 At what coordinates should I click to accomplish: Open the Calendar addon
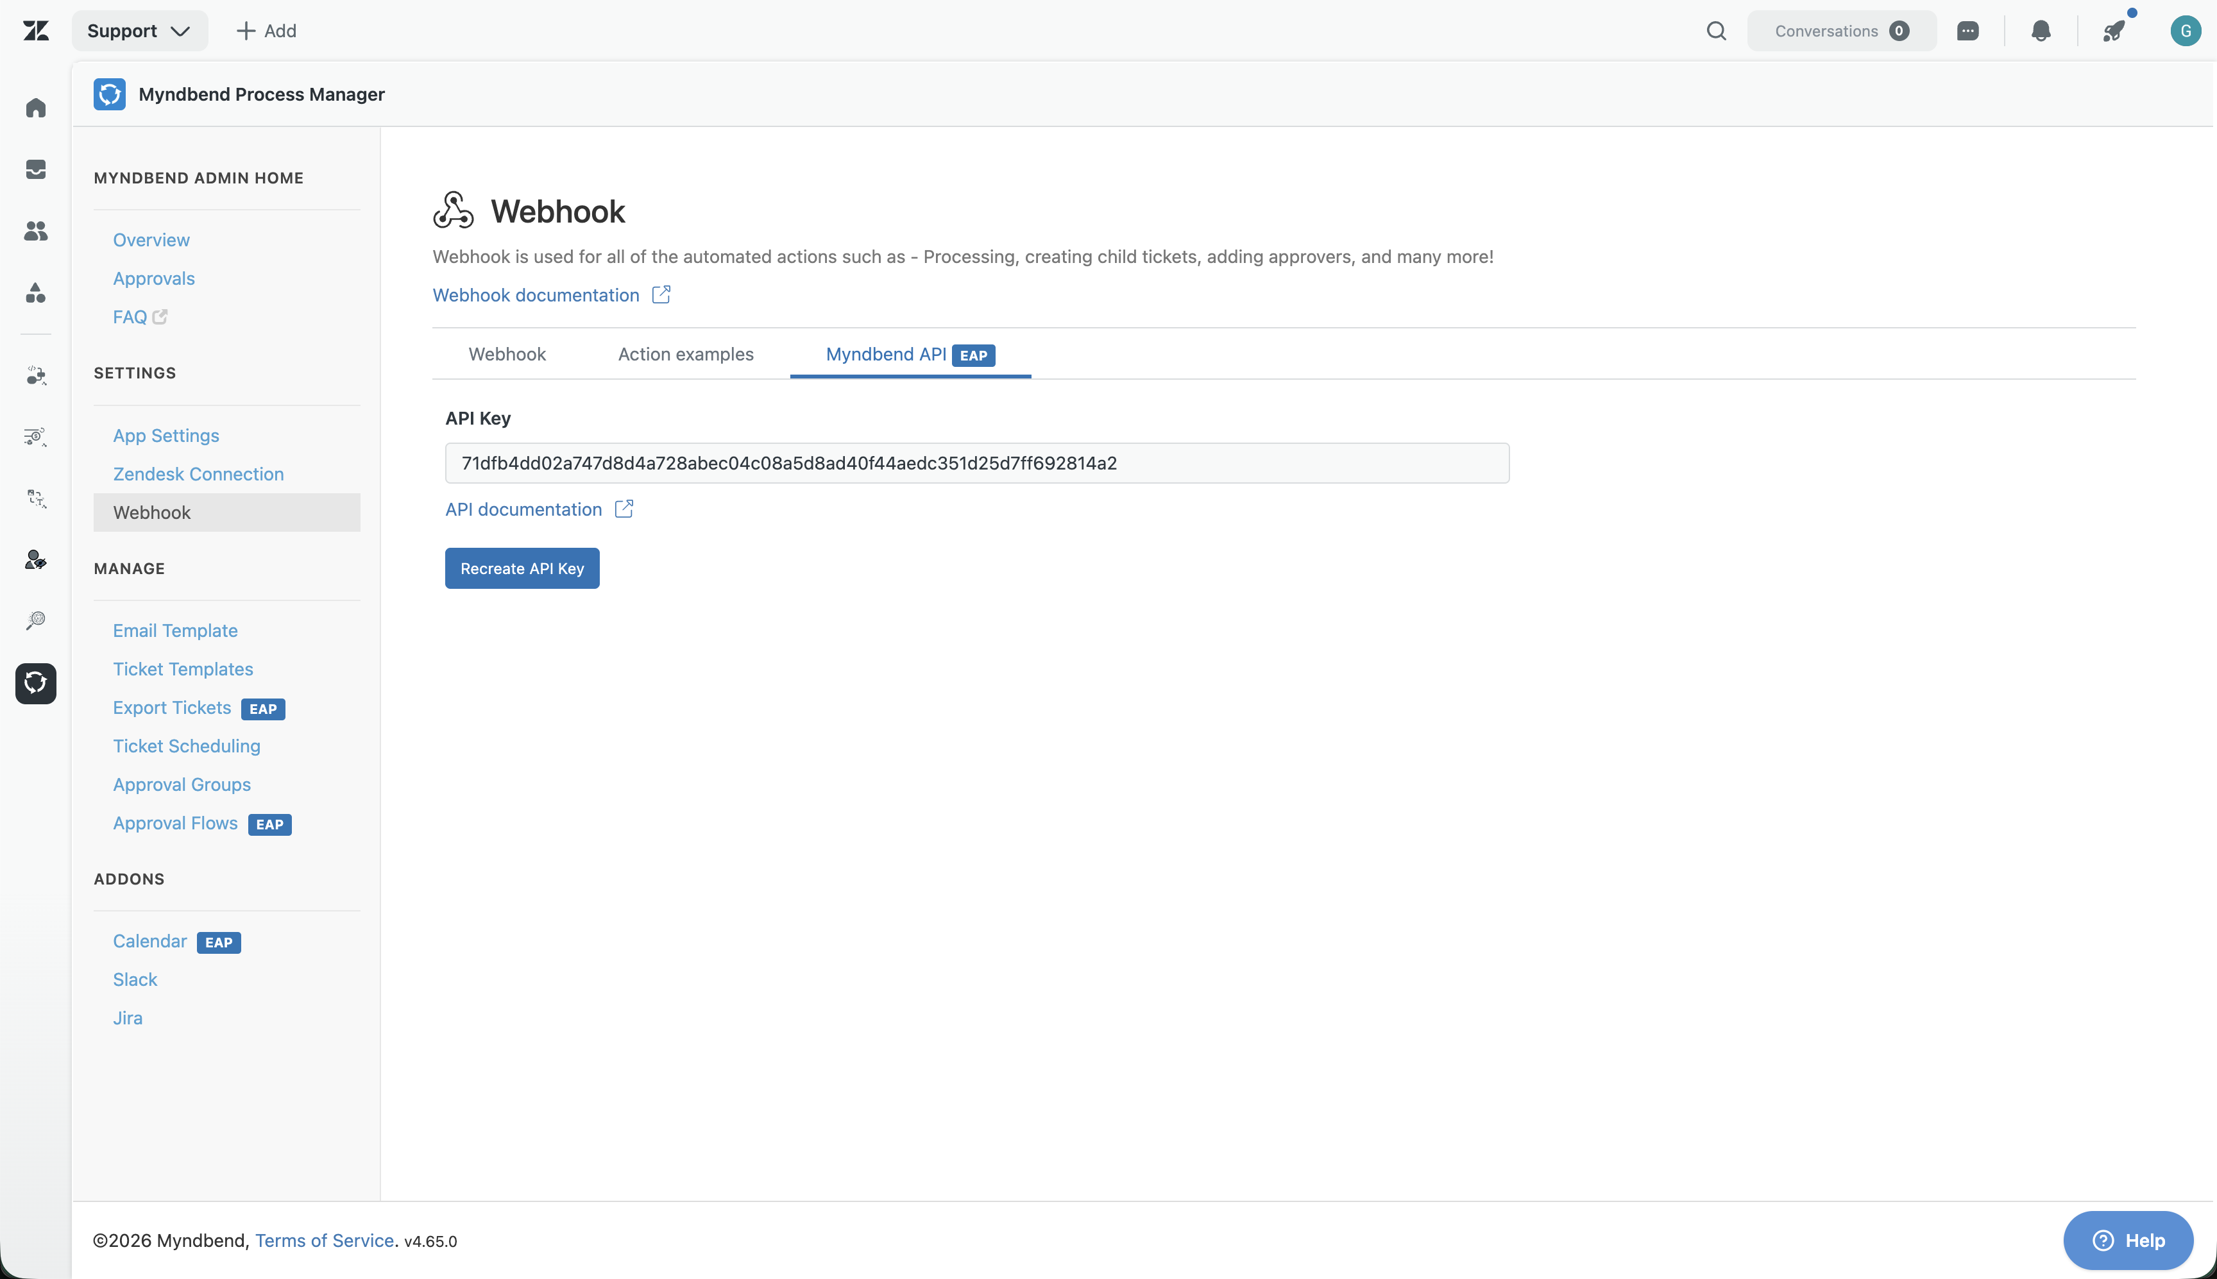(x=150, y=941)
